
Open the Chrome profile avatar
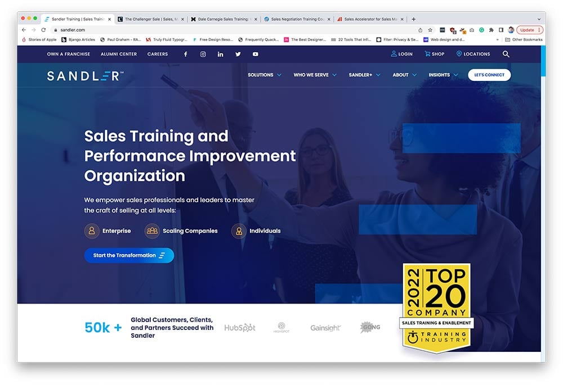pyautogui.click(x=511, y=30)
